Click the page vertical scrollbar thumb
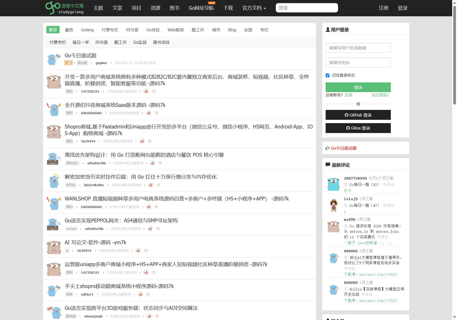 click(454, 55)
